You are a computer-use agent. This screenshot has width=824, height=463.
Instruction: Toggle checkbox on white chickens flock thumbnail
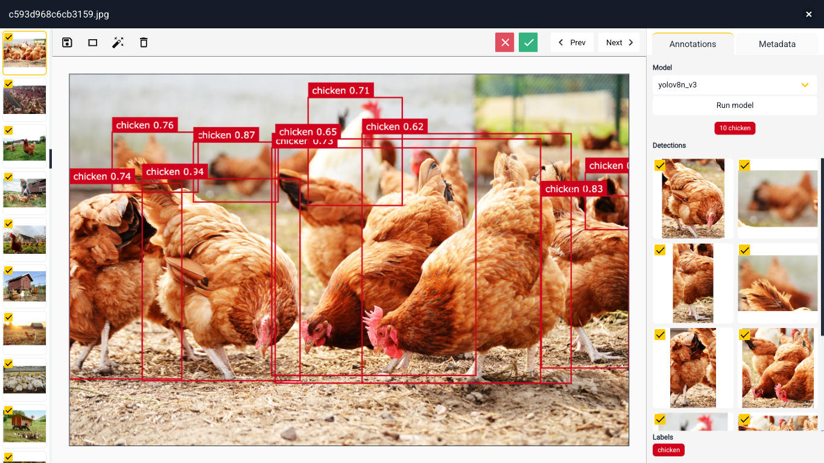[x=8, y=364]
